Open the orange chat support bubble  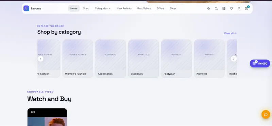coord(266,114)
